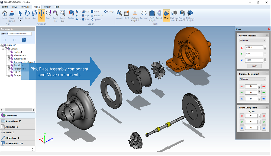
Task: Select the XY section plane
Action: pyautogui.click(x=78, y=12)
